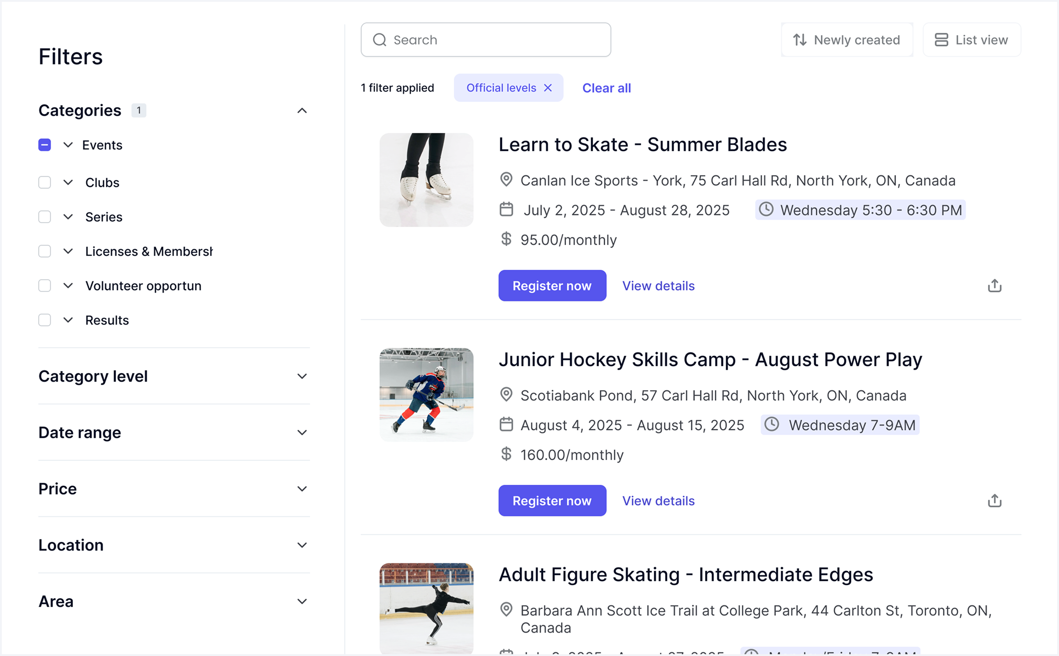The height and width of the screenshot is (656, 1059).
Task: Open the Junior Hockey camp thumbnail image
Action: tap(426, 395)
